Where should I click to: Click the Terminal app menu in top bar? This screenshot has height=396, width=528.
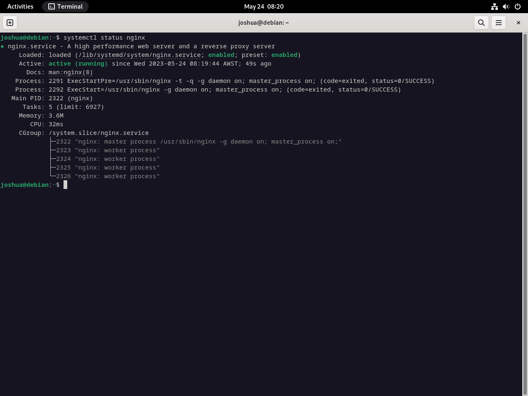(x=66, y=7)
